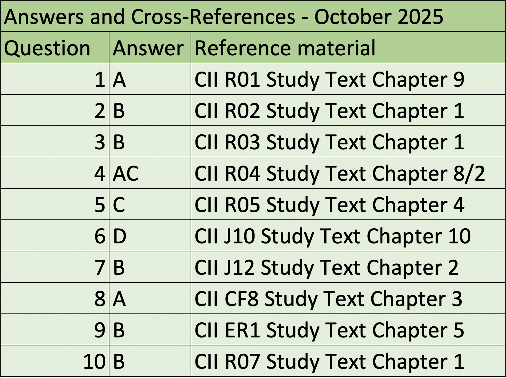The image size is (506, 378).
Task: Click the 'AC' answer cell
Action: tap(150, 173)
